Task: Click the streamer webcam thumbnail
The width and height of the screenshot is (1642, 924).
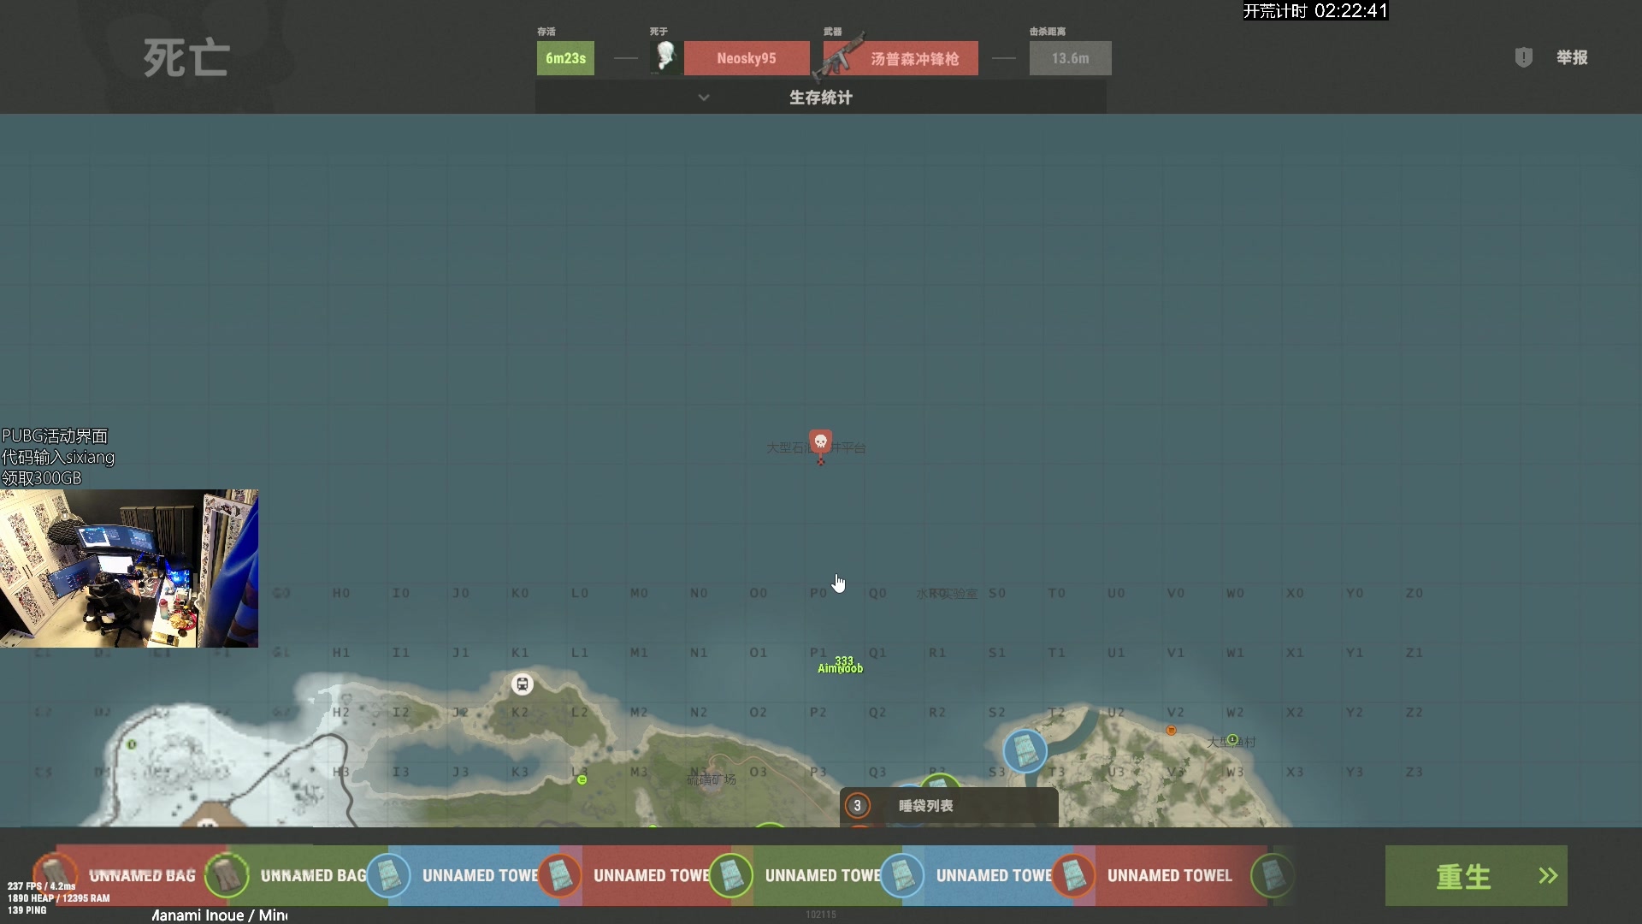Action: pos(129,568)
